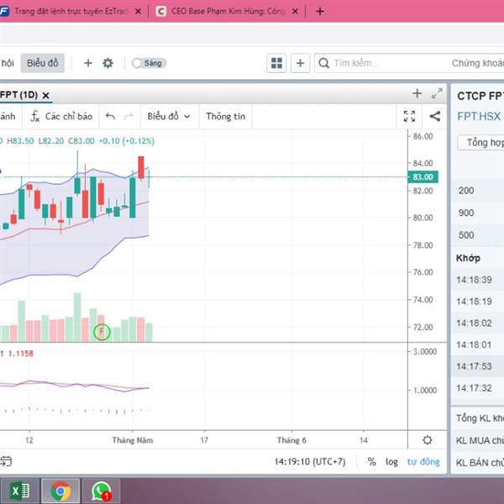Screen dimensions: 504x504
Task: Click the 500 volume value
Action: point(466,235)
